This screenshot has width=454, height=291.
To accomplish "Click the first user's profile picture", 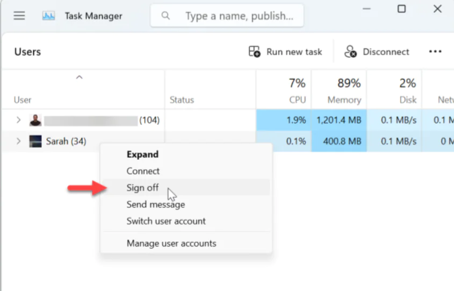I will coord(35,120).
